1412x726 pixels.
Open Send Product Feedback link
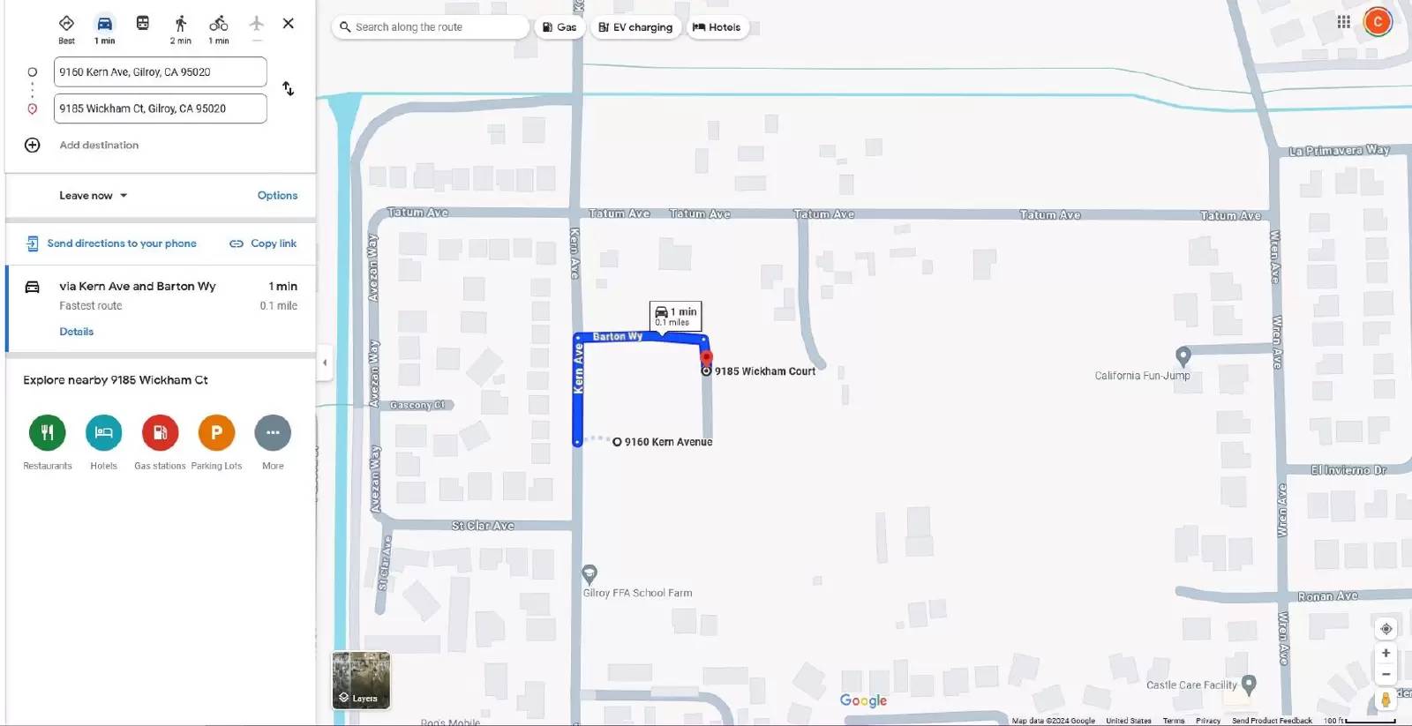[1272, 721]
